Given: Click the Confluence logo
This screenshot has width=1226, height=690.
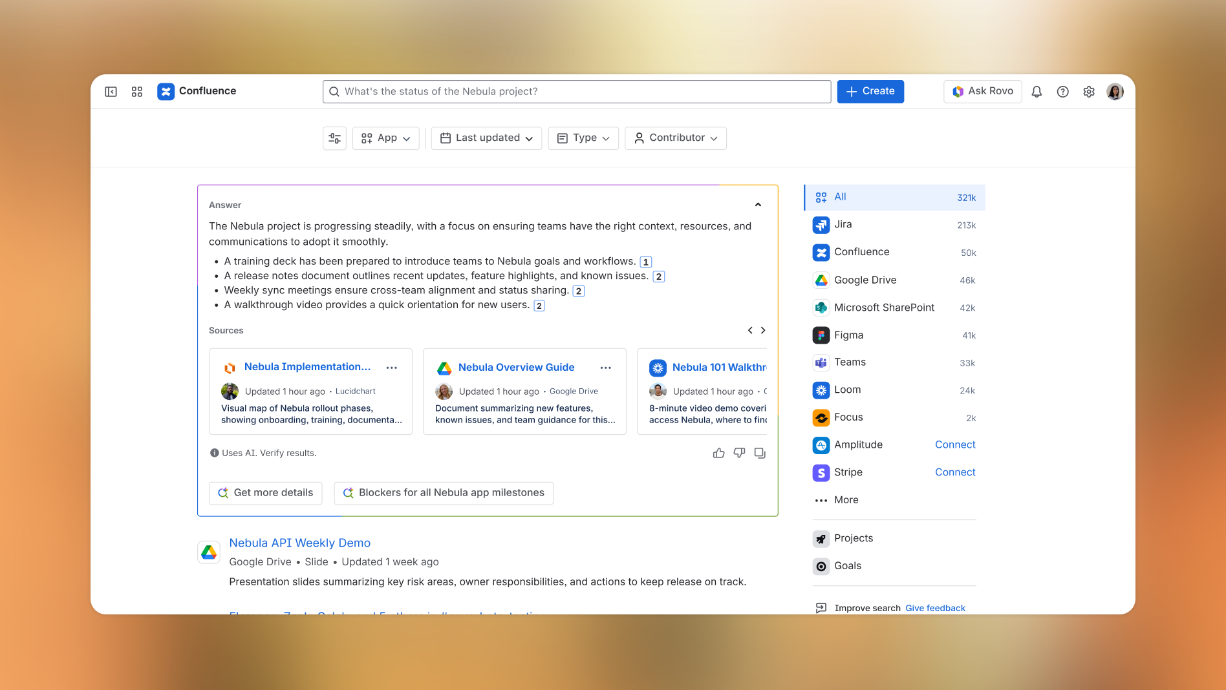Looking at the screenshot, I should [166, 92].
